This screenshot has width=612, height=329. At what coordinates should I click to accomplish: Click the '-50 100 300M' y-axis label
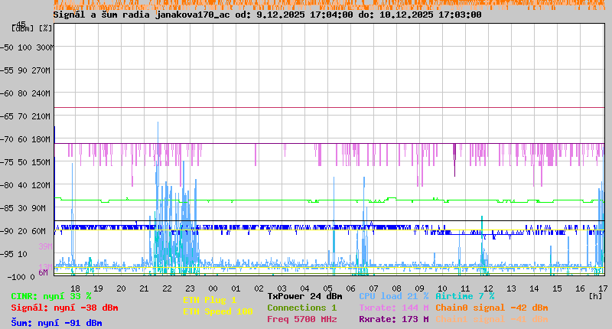[27, 47]
